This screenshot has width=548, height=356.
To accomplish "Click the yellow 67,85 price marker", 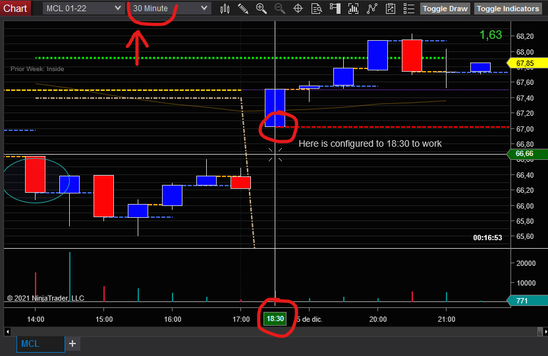I will click(527, 63).
